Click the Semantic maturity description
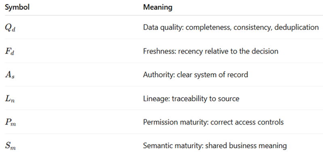Image resolution: width=323 pixels, height=154 pixels. pyautogui.click(x=215, y=146)
